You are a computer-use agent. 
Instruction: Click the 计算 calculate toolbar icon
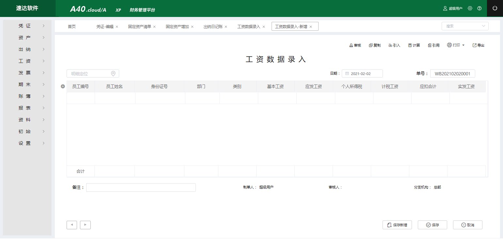coord(410,45)
